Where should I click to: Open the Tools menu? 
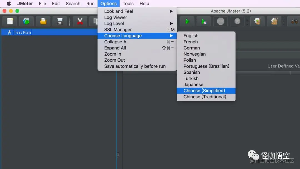[128, 3]
